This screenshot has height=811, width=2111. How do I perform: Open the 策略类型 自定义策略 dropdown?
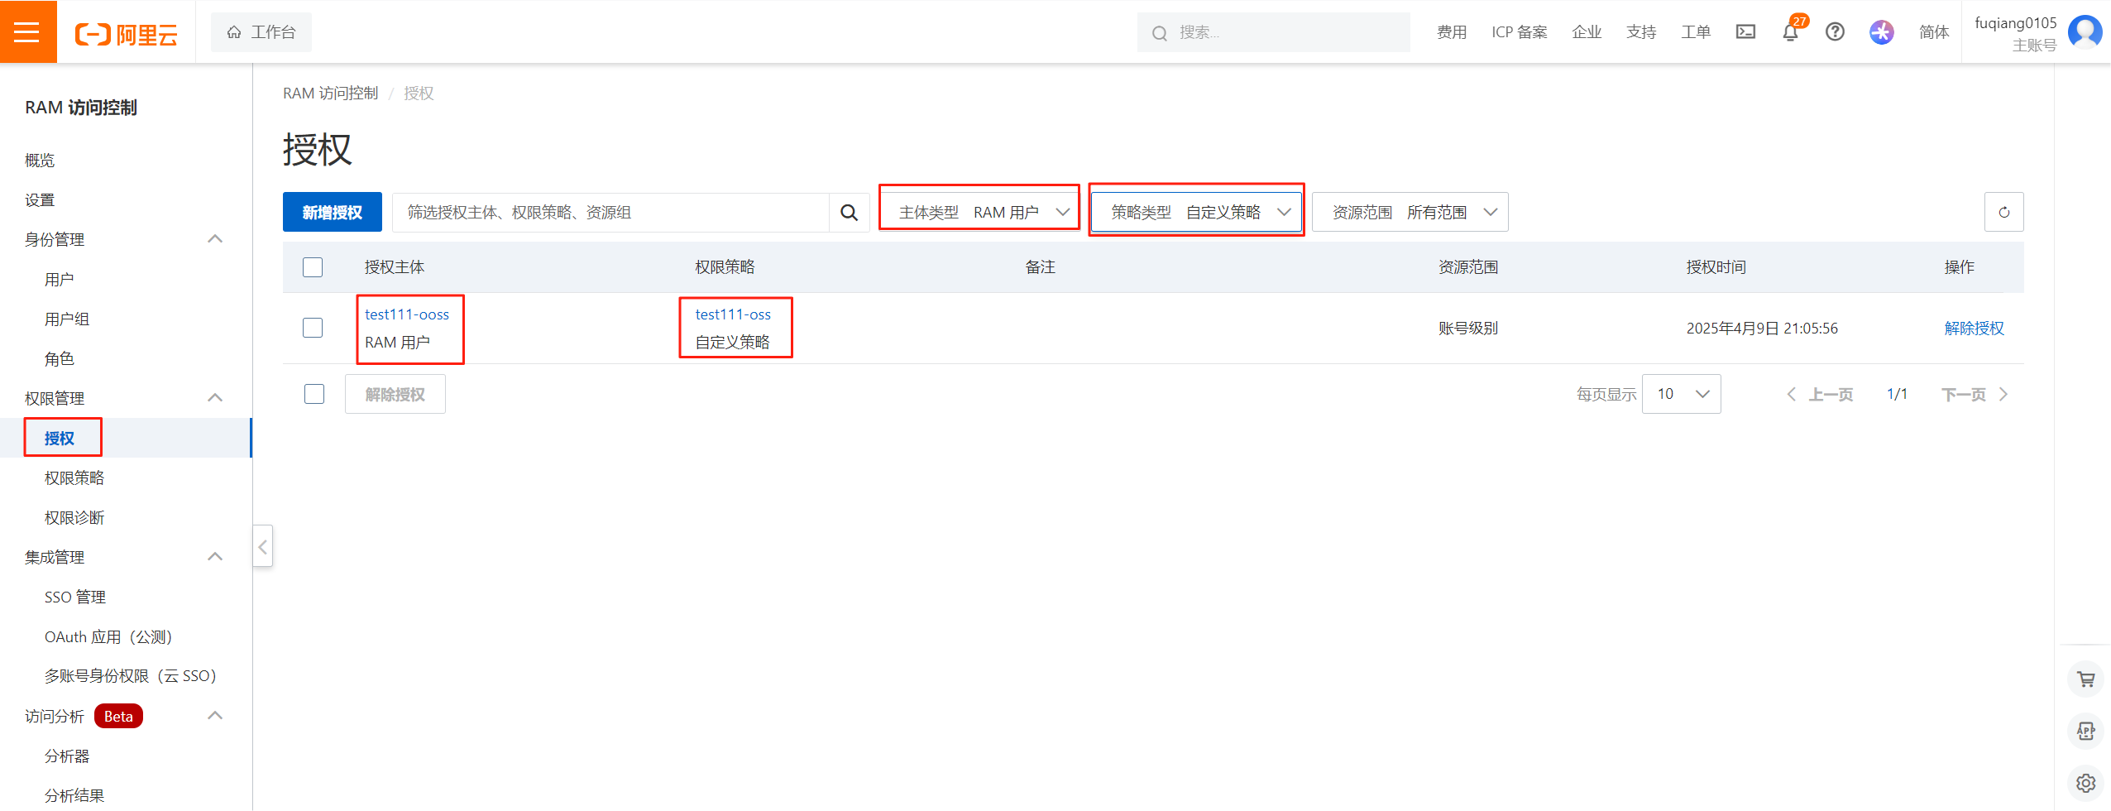(1196, 213)
